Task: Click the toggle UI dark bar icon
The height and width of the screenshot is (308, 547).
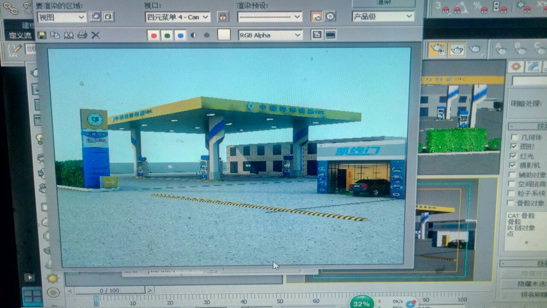Action: [330, 35]
